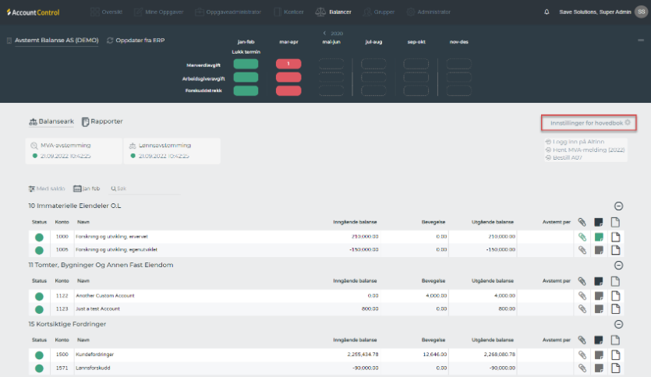
Task: Open the green note icon for account 1000
Action: (599, 236)
